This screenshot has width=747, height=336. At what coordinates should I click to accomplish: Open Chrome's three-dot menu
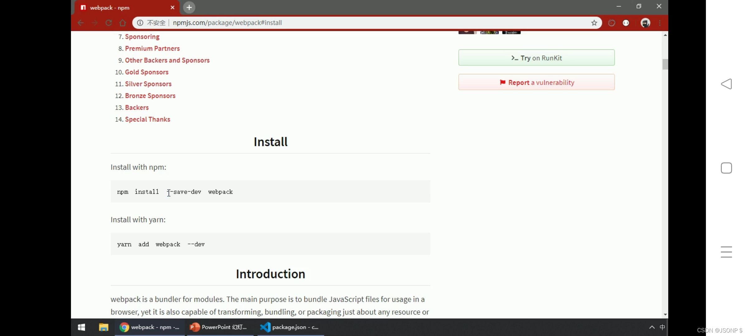(660, 23)
